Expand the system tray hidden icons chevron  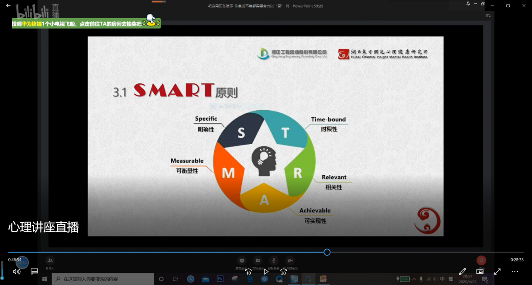click(x=414, y=279)
